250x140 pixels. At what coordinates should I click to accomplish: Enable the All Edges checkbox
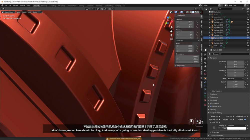pyautogui.click(x=217, y=119)
